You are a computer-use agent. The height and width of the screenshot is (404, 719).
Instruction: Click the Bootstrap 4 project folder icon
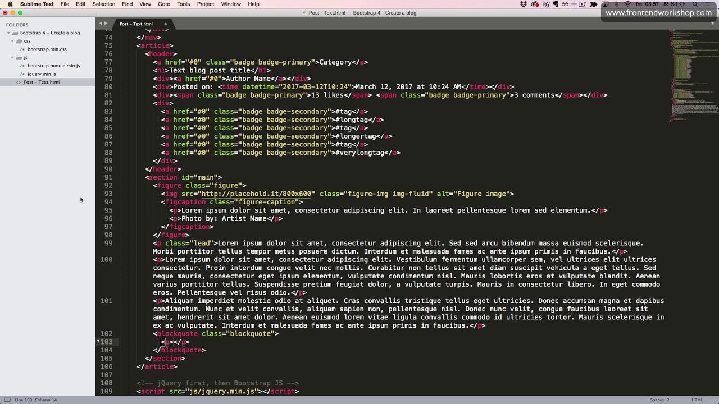pos(15,33)
